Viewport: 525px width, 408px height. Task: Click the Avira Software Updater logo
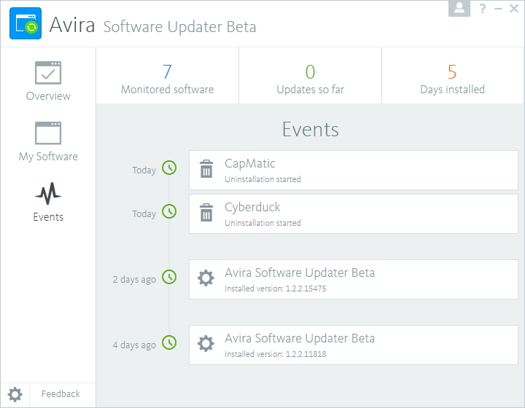pos(26,24)
